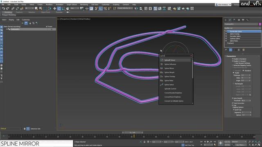Image resolution: width=262 pixels, height=147 pixels.
Task: Click the Pin Stack icon below modifier stack
Action: click(226, 50)
